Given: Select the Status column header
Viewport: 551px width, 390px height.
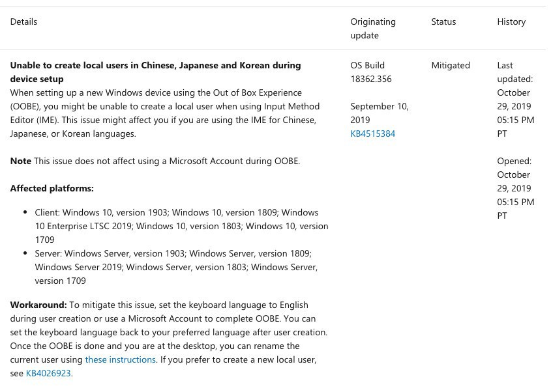Looking at the screenshot, I should (443, 21).
